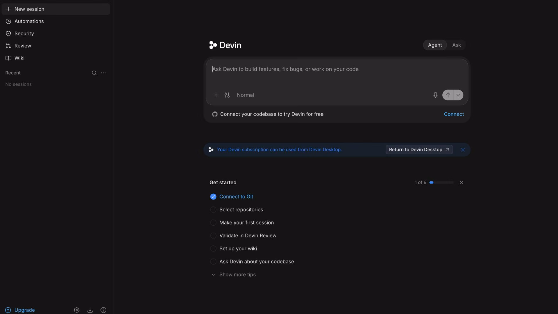Open Make your first session step
The image size is (558, 314).
coord(246,223)
